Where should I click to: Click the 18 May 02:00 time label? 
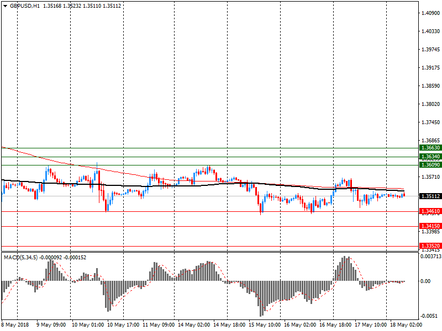pos(406,325)
